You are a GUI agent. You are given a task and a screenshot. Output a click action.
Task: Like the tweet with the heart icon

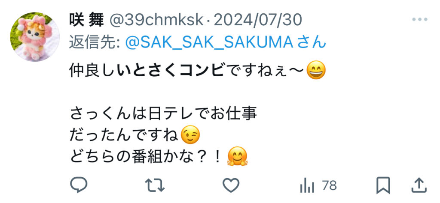231,185
